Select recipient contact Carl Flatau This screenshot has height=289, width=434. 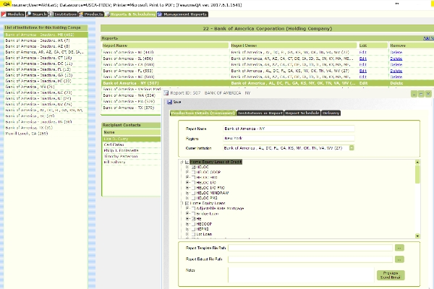[132, 144]
